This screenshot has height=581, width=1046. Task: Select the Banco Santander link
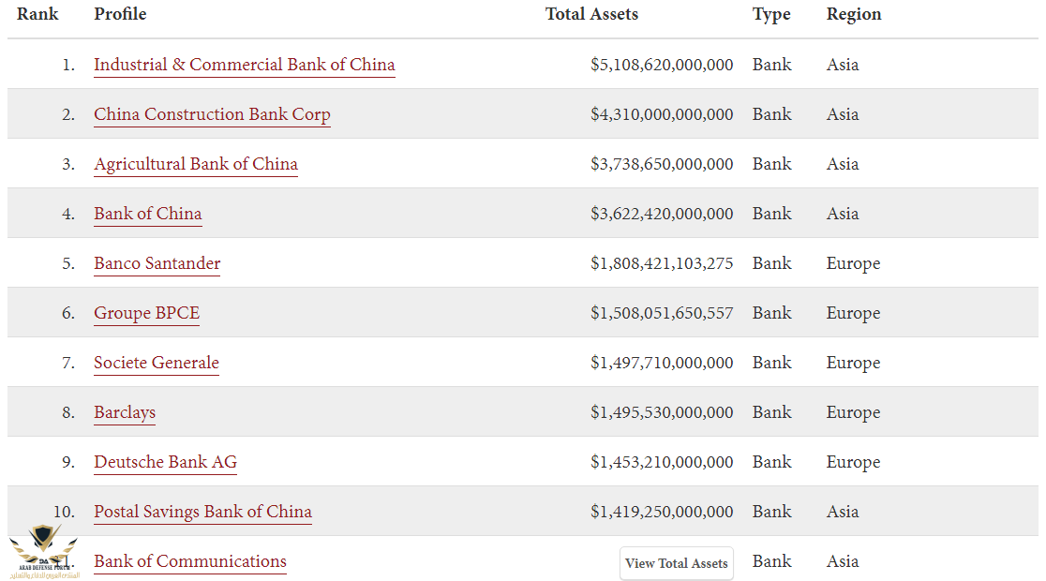click(157, 263)
